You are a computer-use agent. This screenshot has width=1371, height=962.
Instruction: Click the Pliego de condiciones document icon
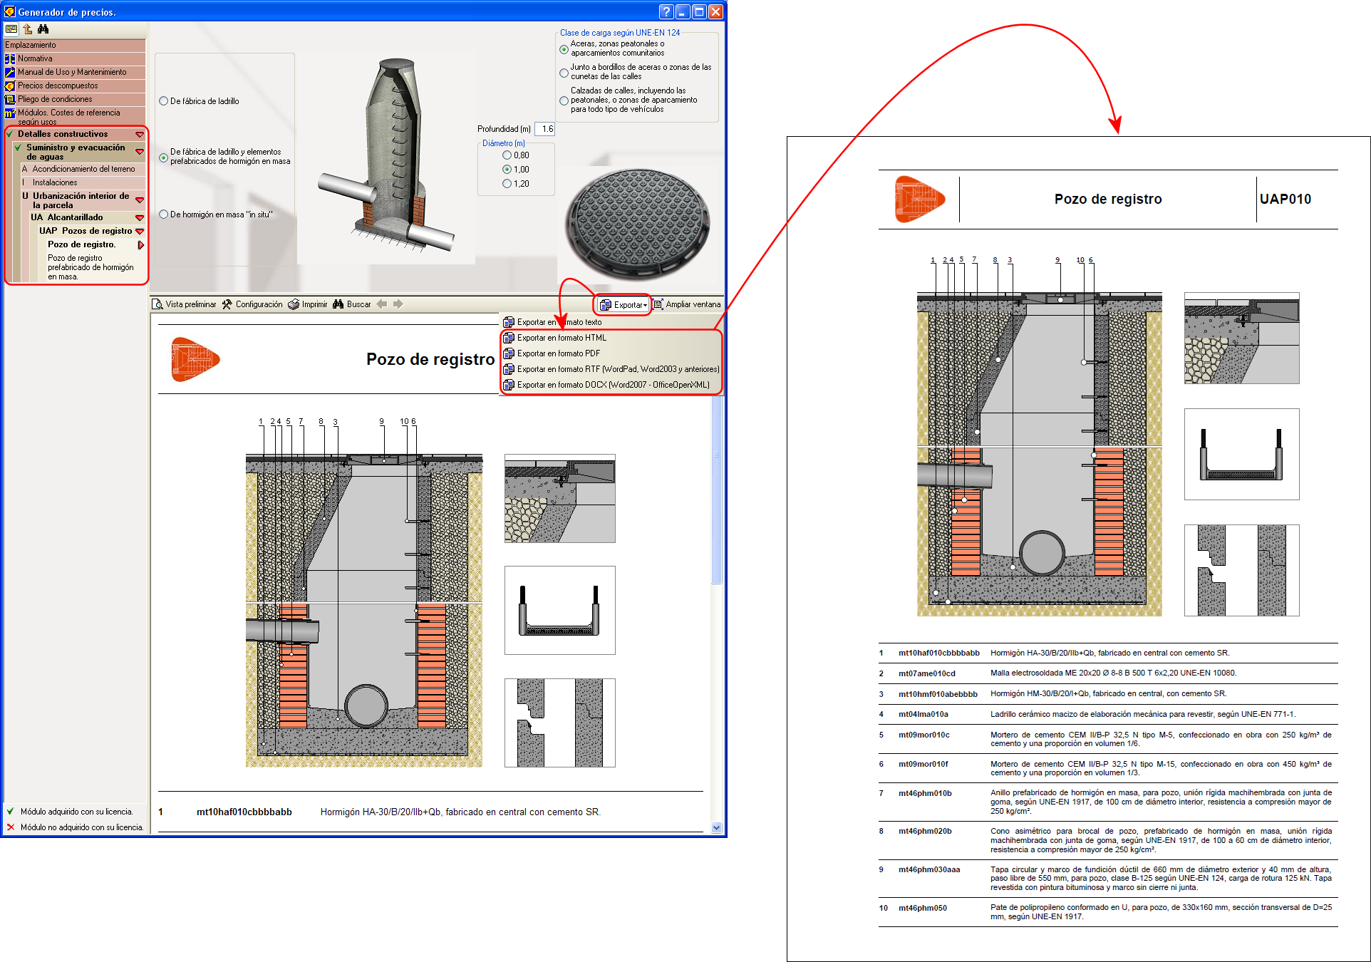(x=10, y=100)
